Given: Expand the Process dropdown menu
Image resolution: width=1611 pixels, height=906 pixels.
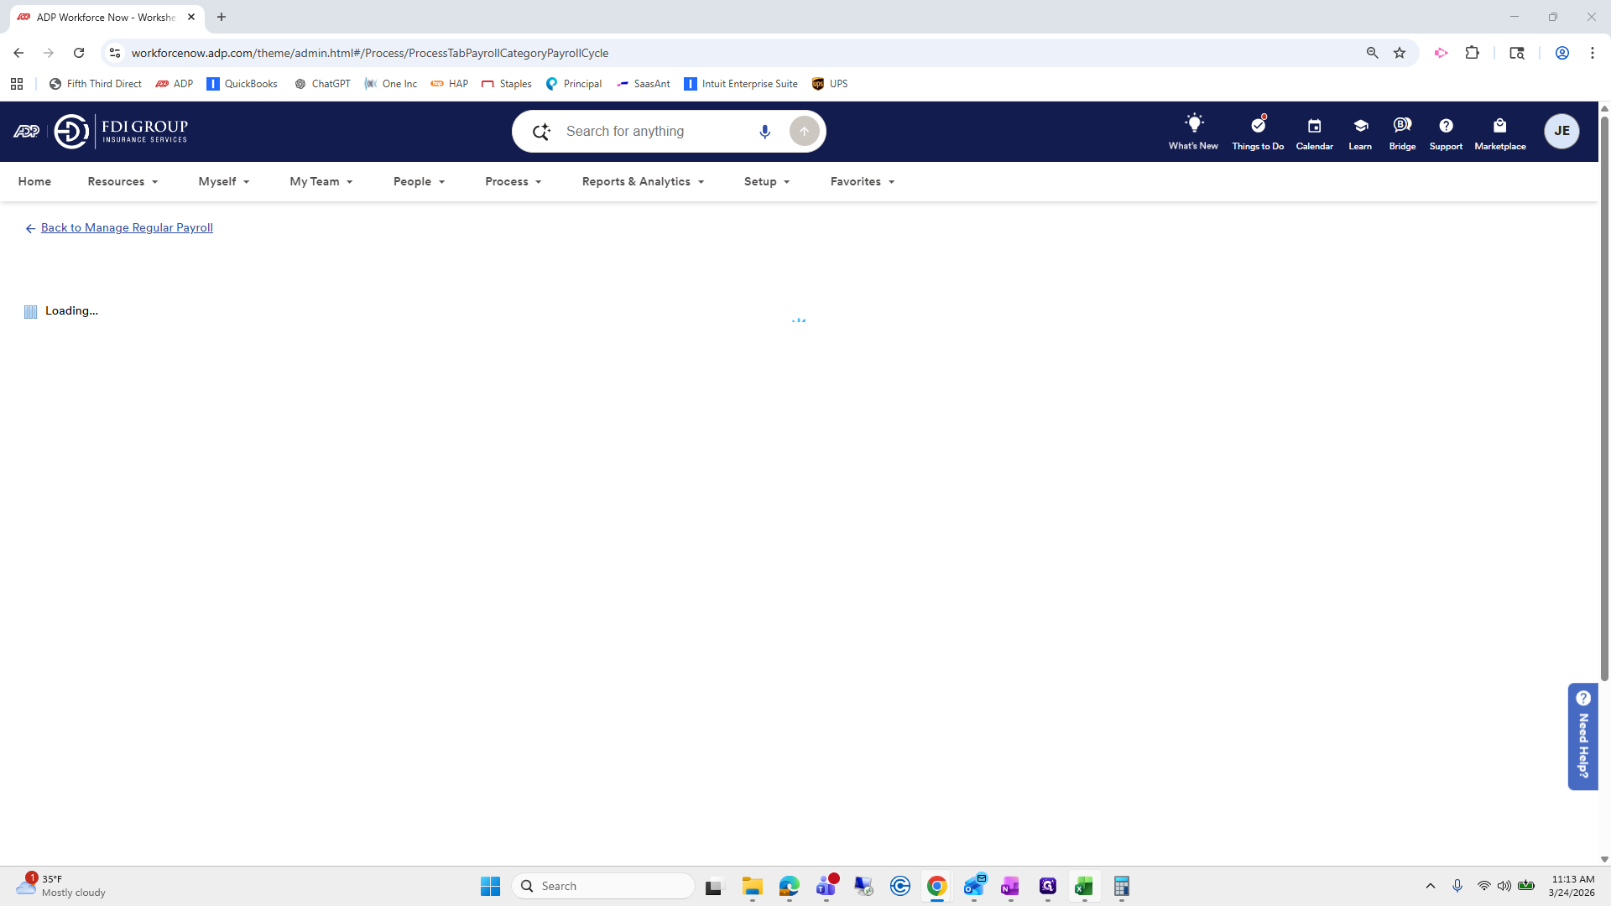Looking at the screenshot, I should (513, 181).
